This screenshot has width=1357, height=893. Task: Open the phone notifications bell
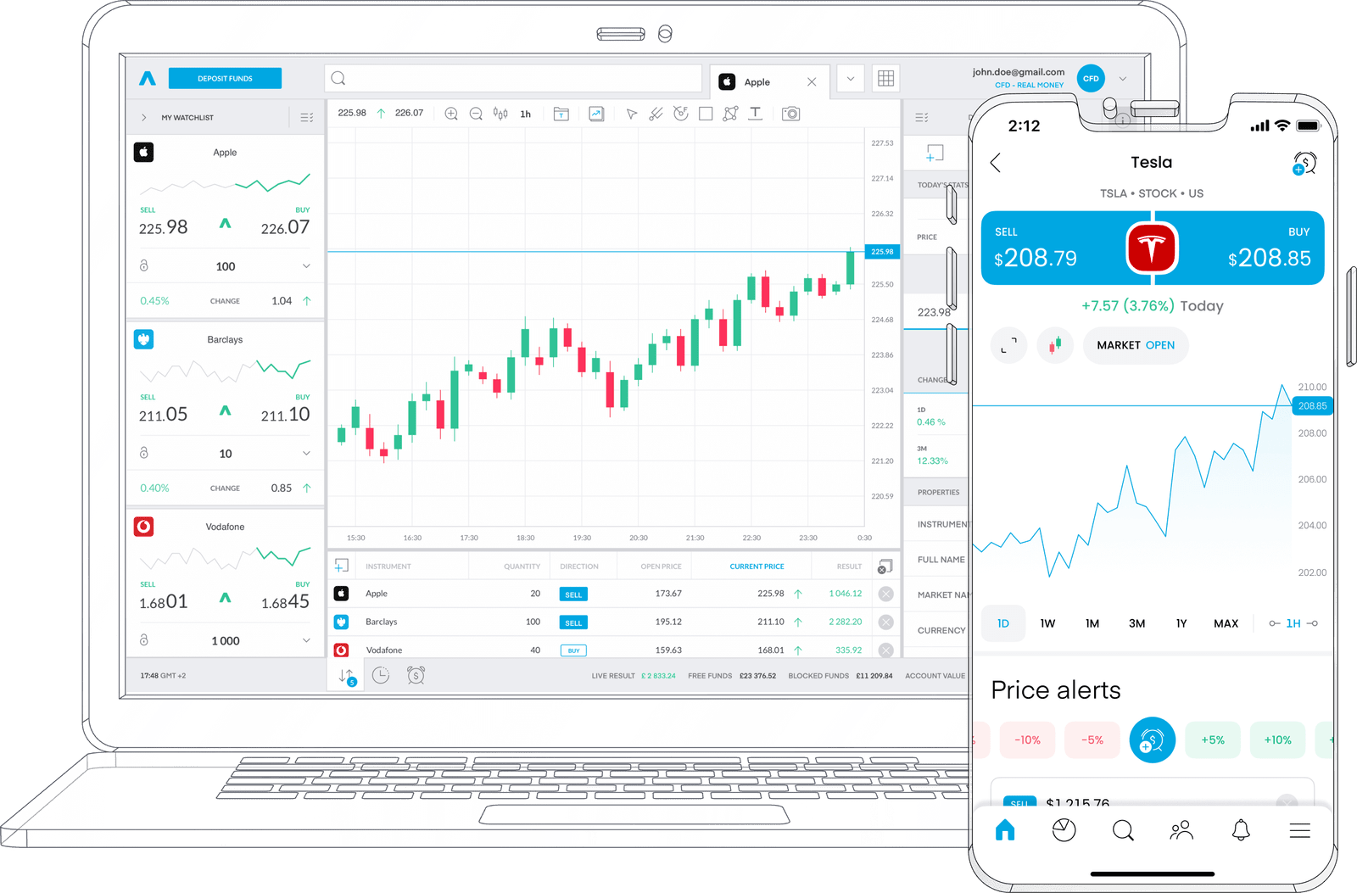pyautogui.click(x=1241, y=829)
